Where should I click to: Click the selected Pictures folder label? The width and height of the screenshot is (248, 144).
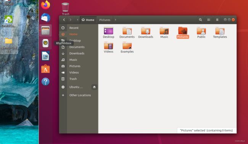[x=183, y=37]
